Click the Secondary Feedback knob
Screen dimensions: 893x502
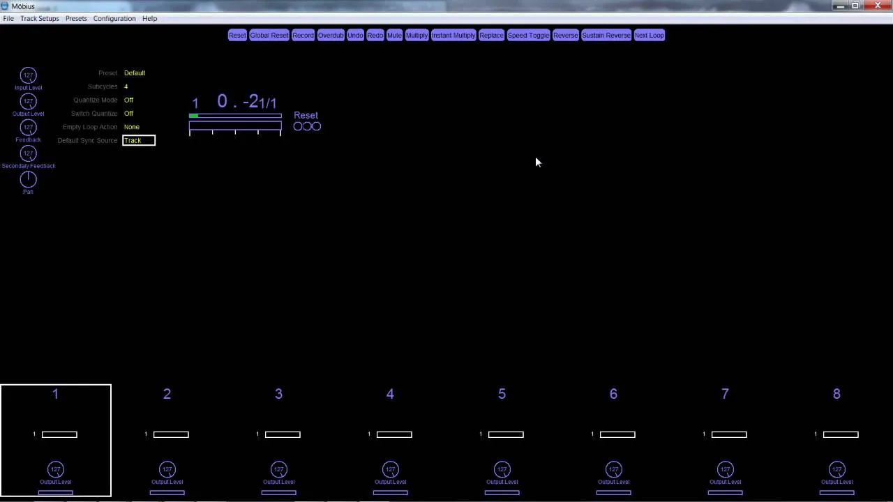28,153
